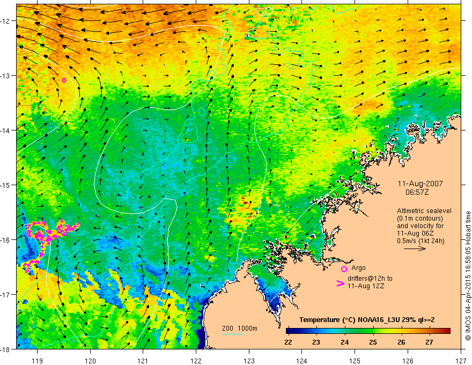Click the '11-Aug-2007' date label
The height and width of the screenshot is (365, 472).
420,184
